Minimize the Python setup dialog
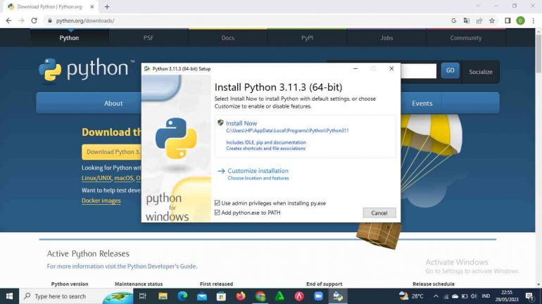542x304 pixels. 355,68
